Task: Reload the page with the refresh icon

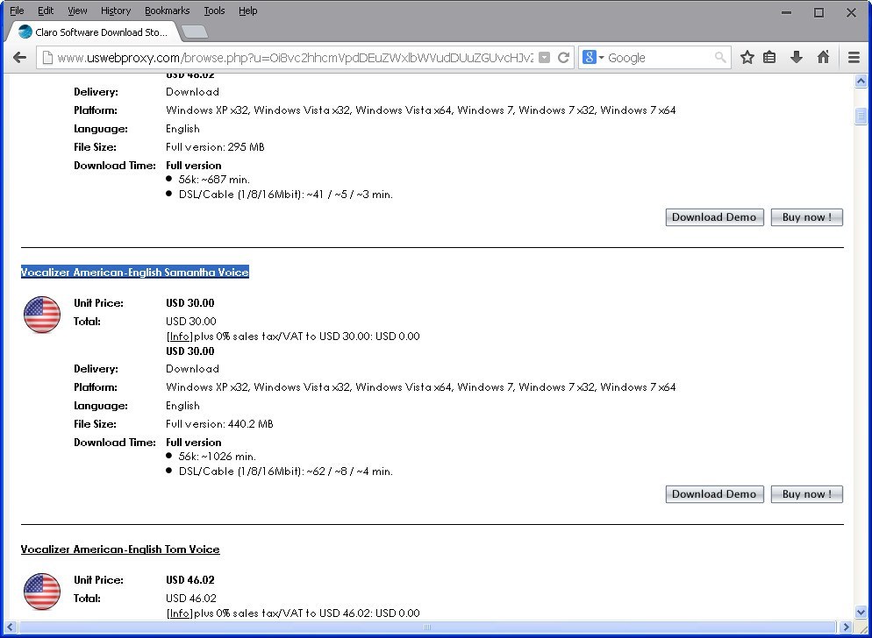Action: (x=563, y=57)
